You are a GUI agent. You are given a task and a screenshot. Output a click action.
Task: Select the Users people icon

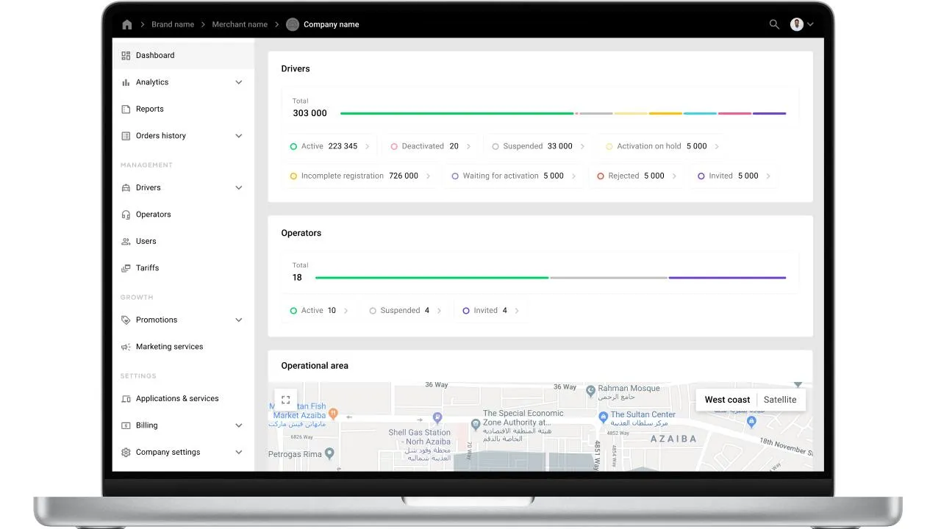coord(126,241)
